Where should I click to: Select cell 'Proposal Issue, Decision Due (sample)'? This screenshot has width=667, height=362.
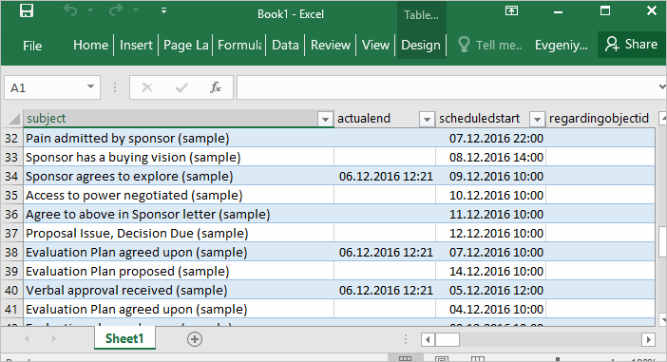179,233
